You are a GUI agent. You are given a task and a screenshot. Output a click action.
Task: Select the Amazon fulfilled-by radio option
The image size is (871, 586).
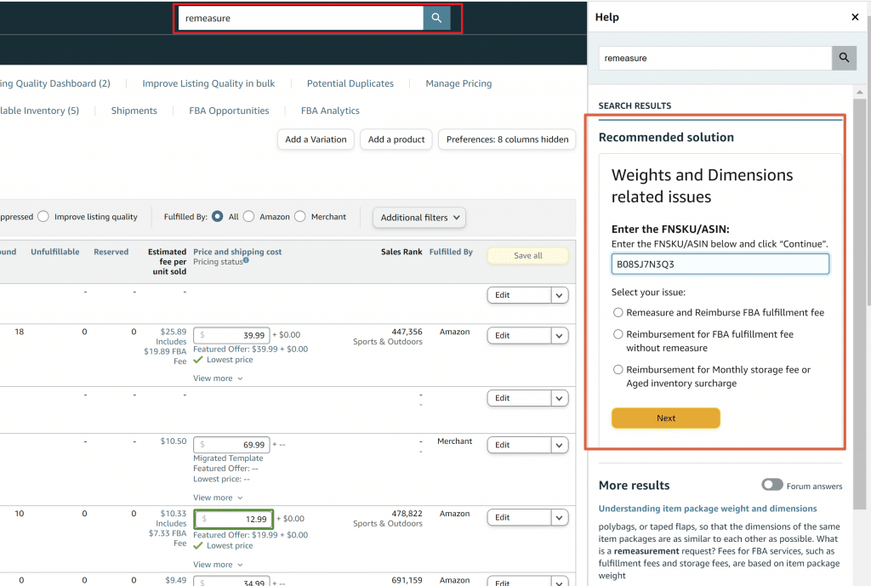[249, 217]
